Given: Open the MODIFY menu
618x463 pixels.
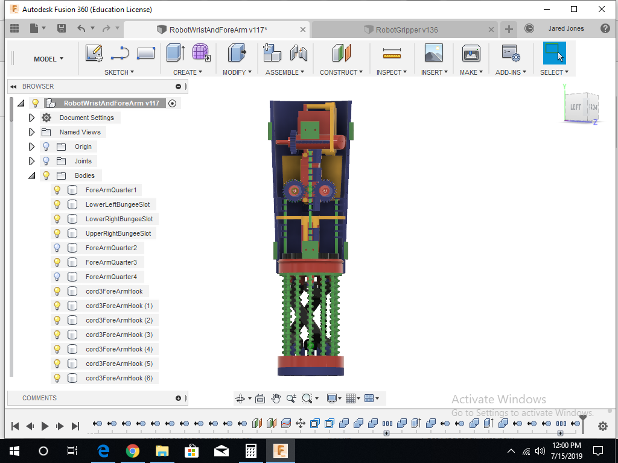Looking at the screenshot, I should (237, 72).
